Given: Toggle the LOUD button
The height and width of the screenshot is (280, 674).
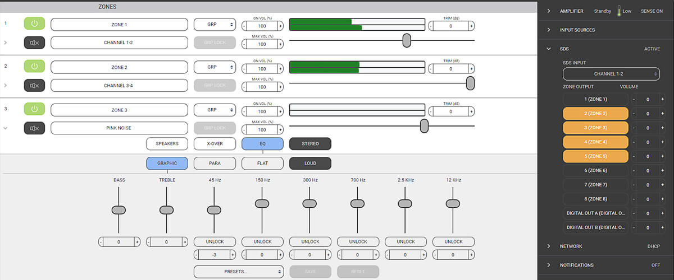Looking at the screenshot, I should pos(310,164).
